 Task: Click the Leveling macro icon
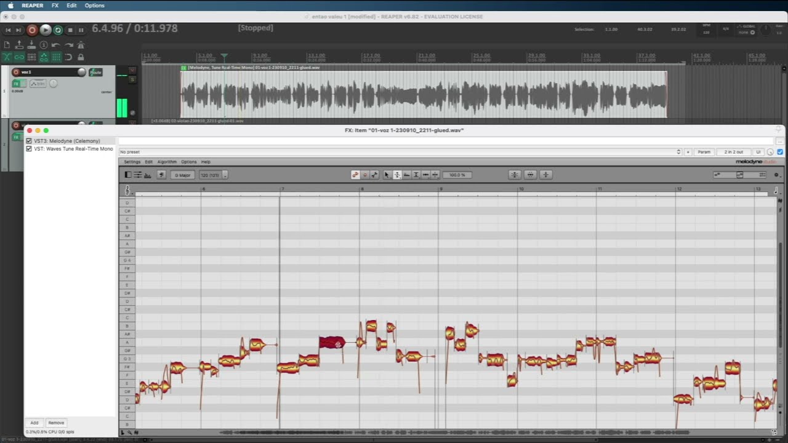pos(545,175)
